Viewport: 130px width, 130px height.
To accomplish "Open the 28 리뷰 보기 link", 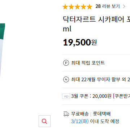I will [108, 6].
